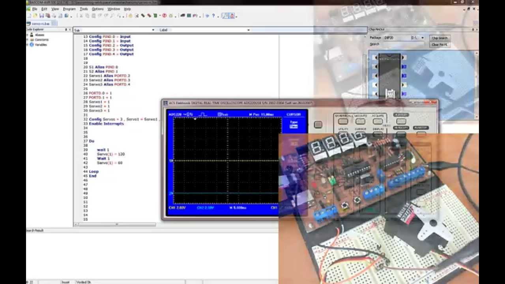Open the Tools menu
This screenshot has width=505, height=284.
[84, 9]
